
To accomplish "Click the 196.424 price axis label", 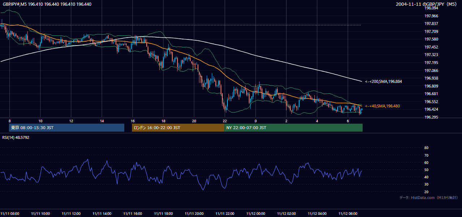I will [x=431, y=109].
